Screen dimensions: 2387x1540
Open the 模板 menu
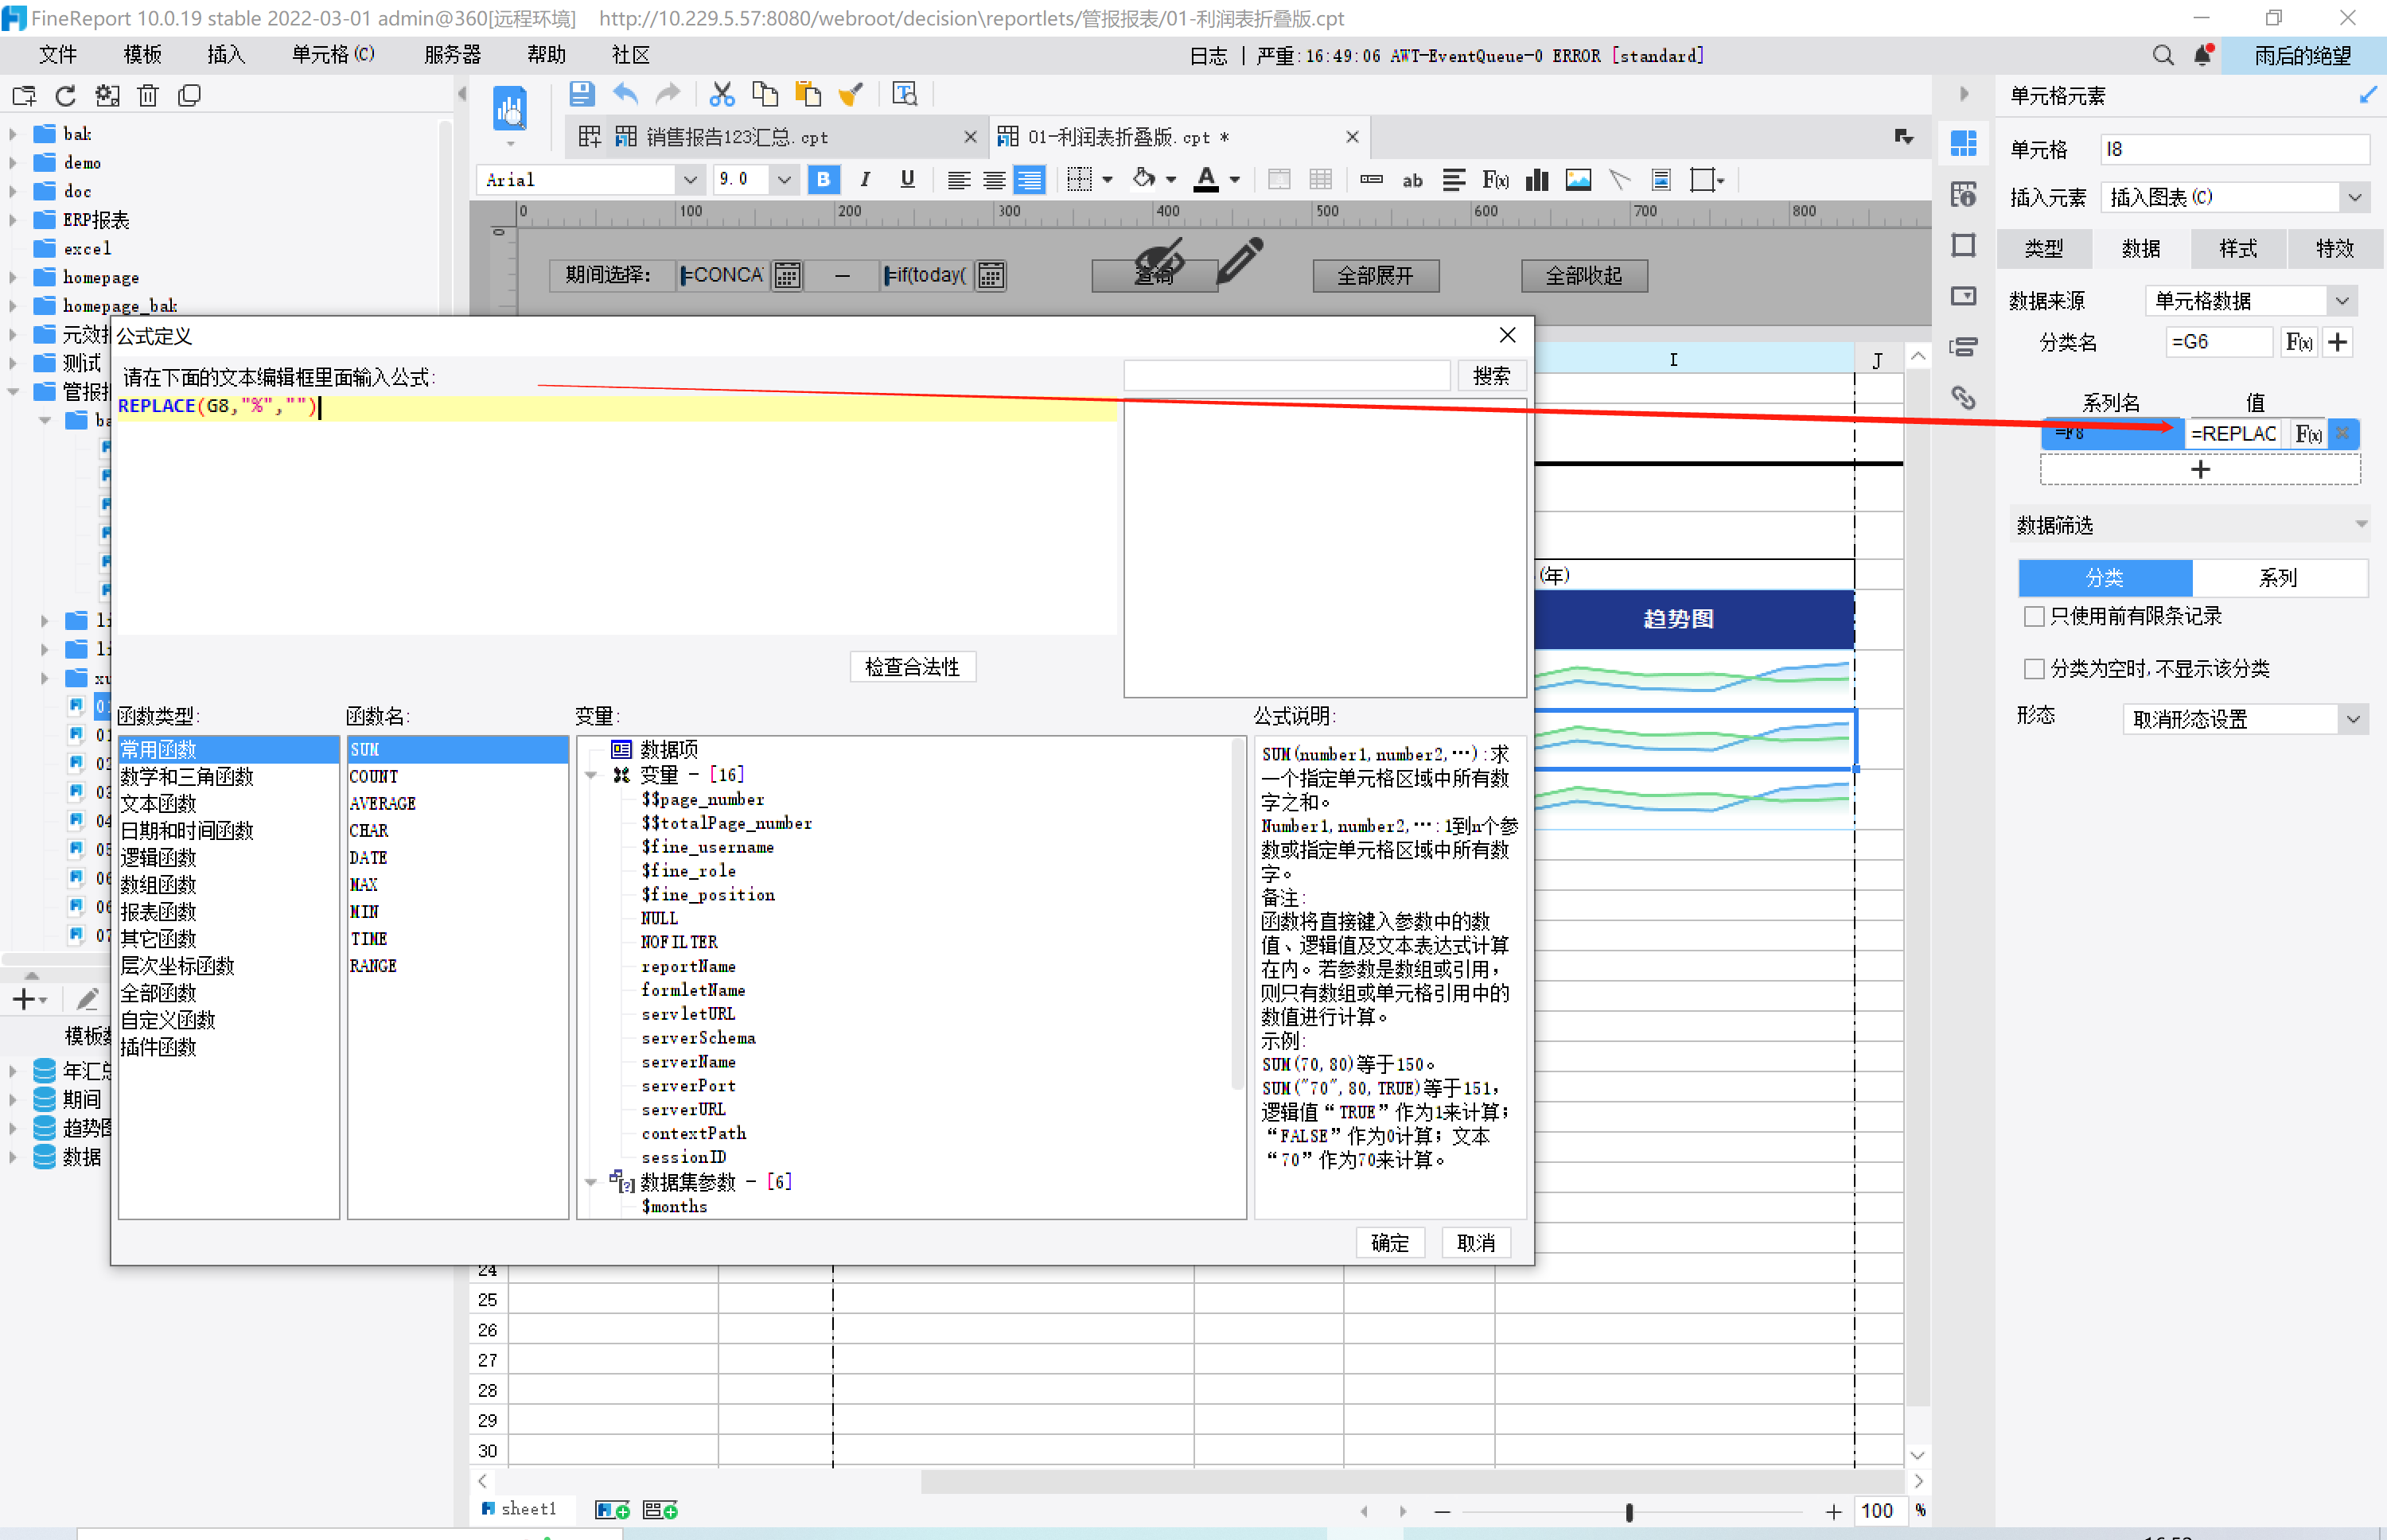(142, 55)
